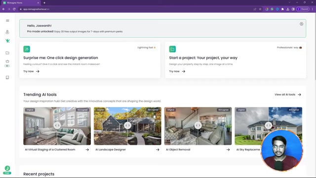316x178 pixels.
Task: Open the book icon in sidebar
Action: (7, 78)
